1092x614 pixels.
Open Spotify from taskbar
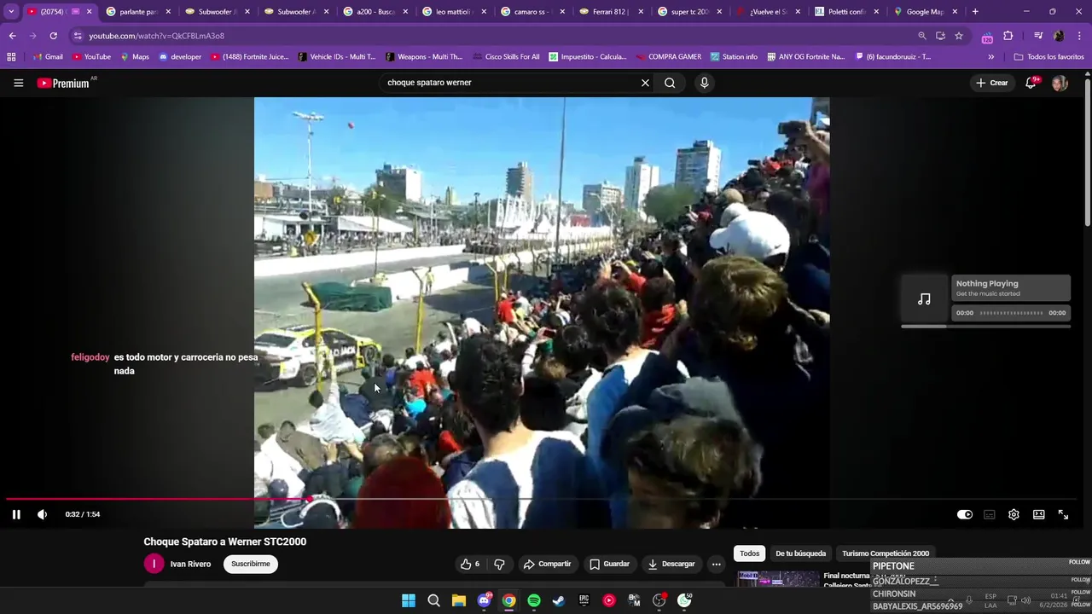534,600
